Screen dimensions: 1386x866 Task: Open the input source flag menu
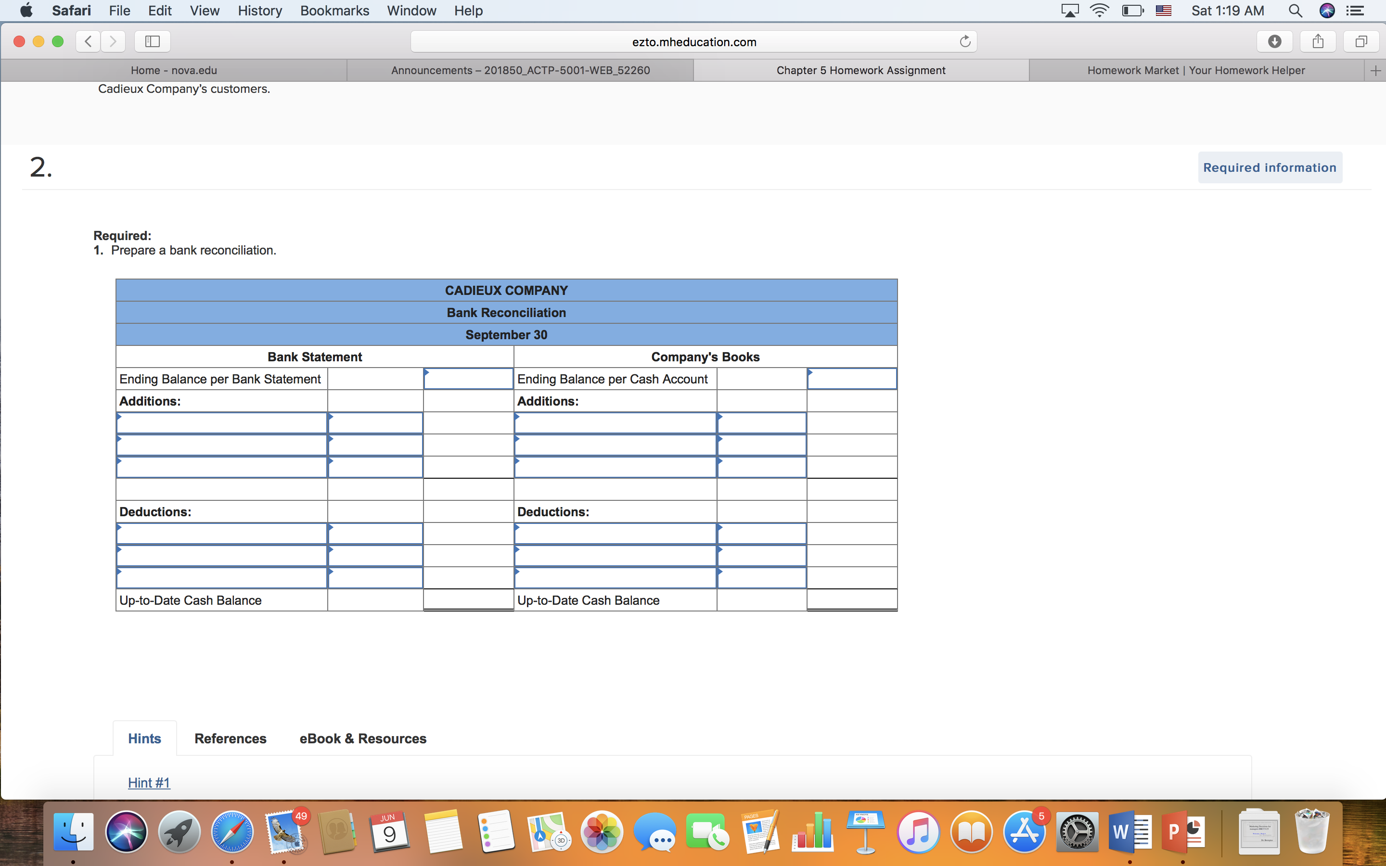click(1163, 11)
